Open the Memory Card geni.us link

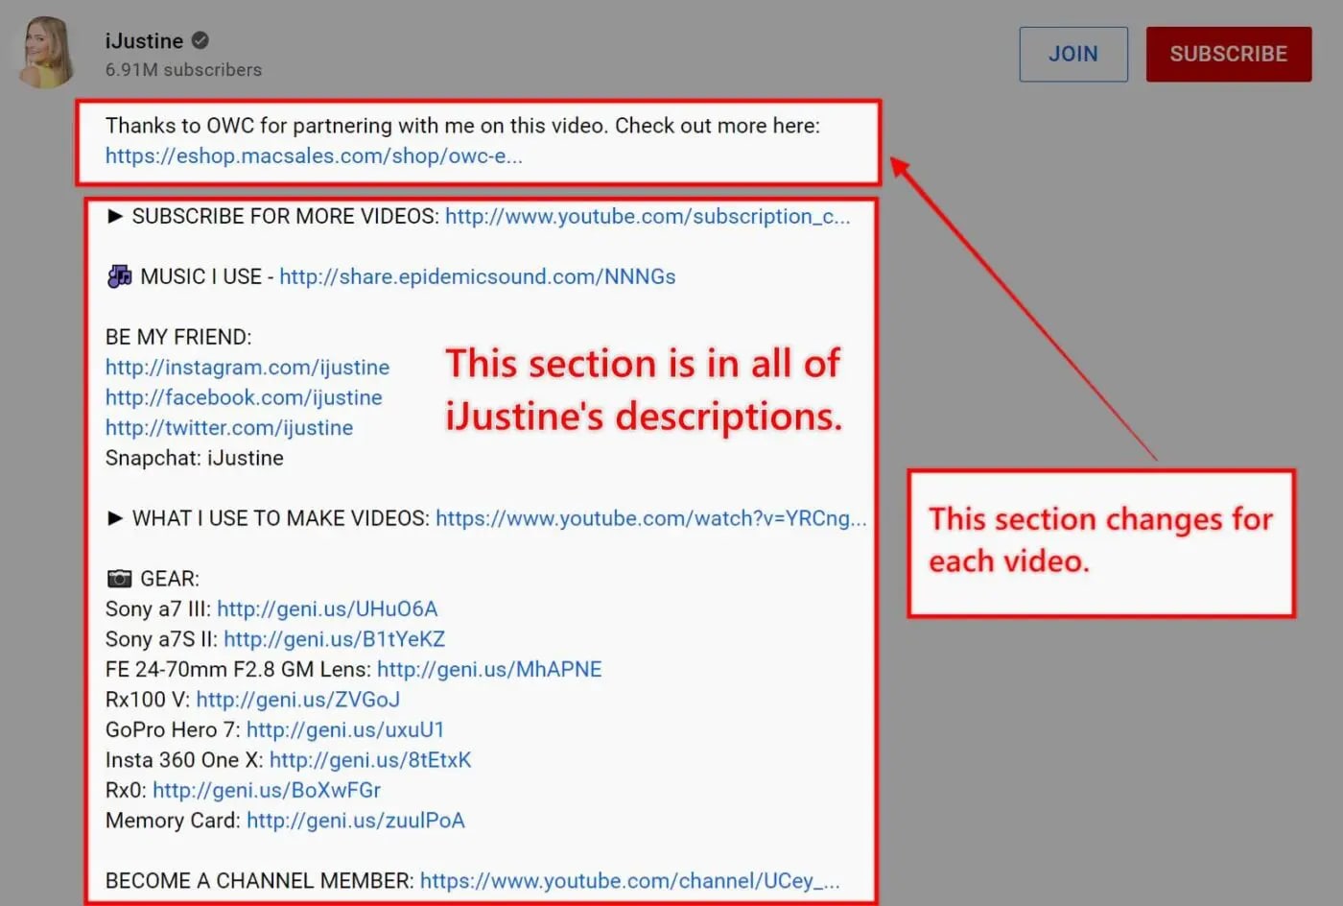pyautogui.click(x=355, y=821)
